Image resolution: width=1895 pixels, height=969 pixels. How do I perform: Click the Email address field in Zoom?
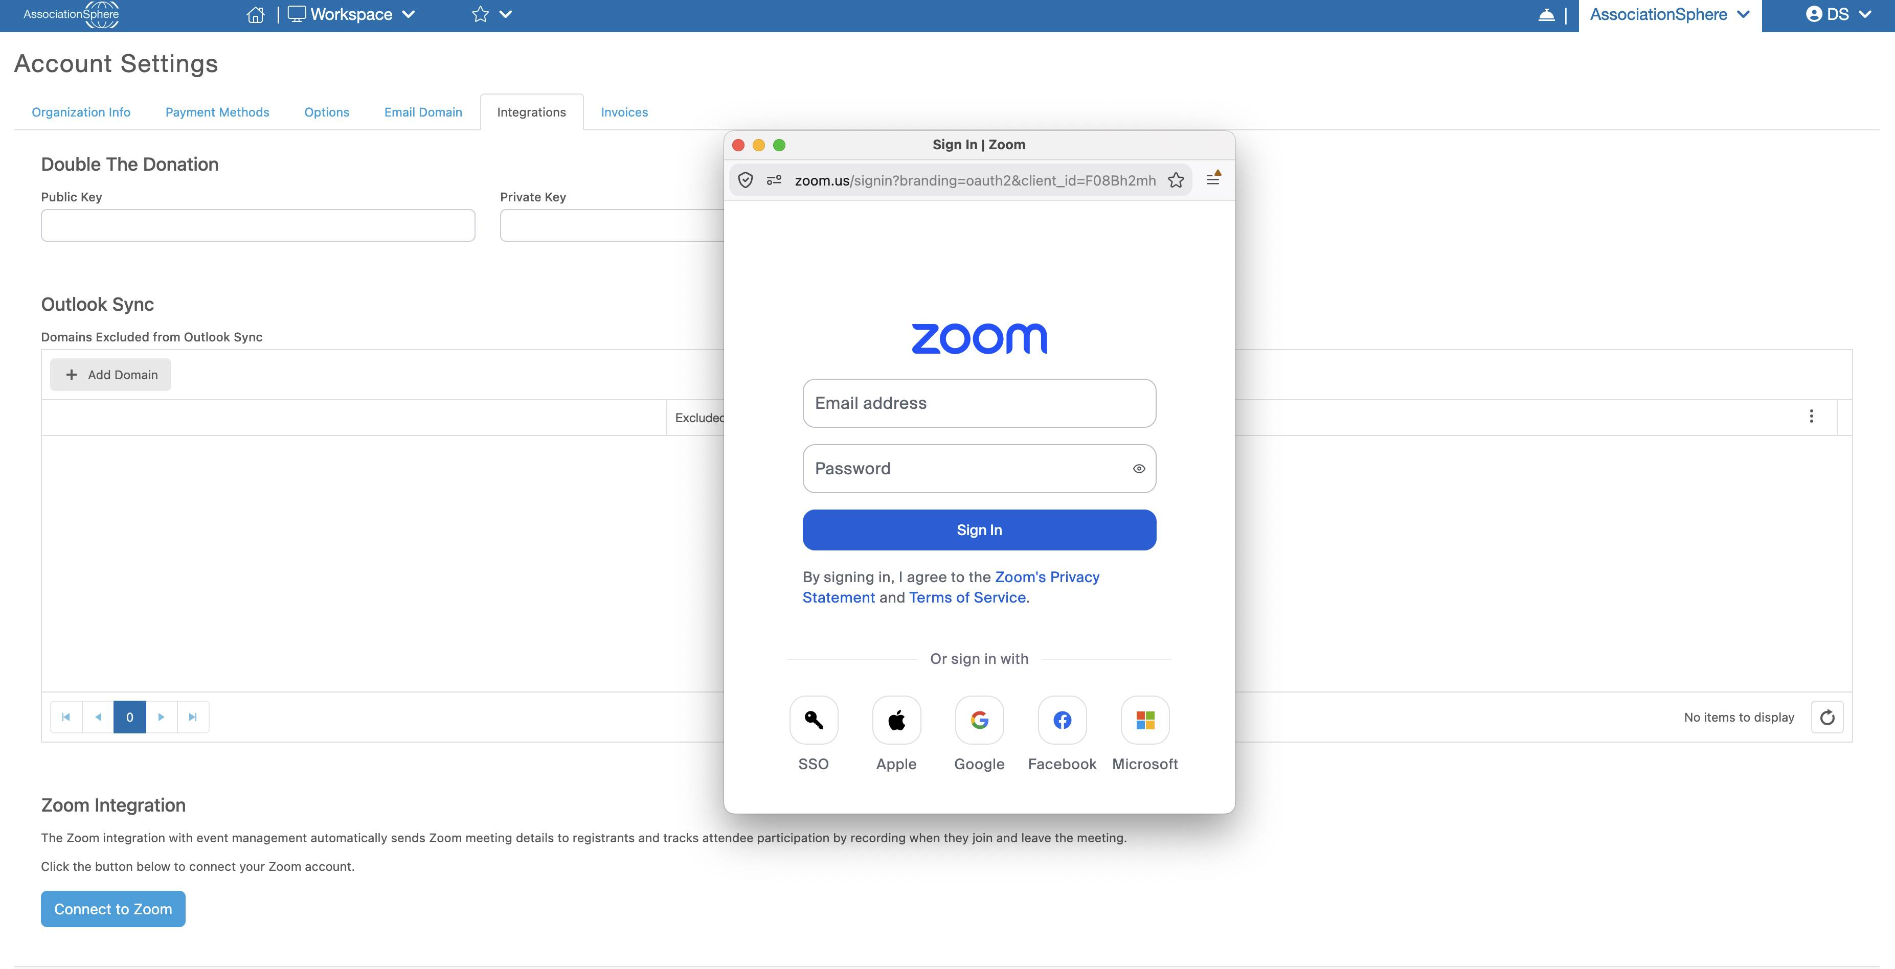979,403
